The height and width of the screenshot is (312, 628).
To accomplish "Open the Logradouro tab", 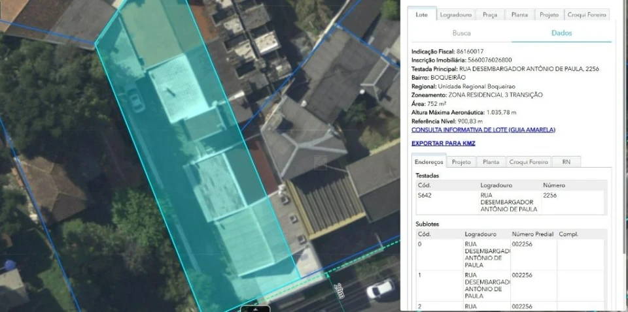I will [456, 15].
